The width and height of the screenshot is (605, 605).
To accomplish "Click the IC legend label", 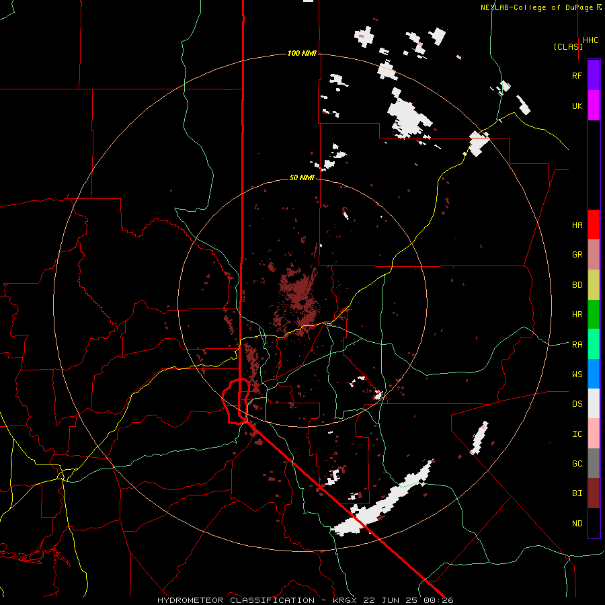I will (577, 434).
